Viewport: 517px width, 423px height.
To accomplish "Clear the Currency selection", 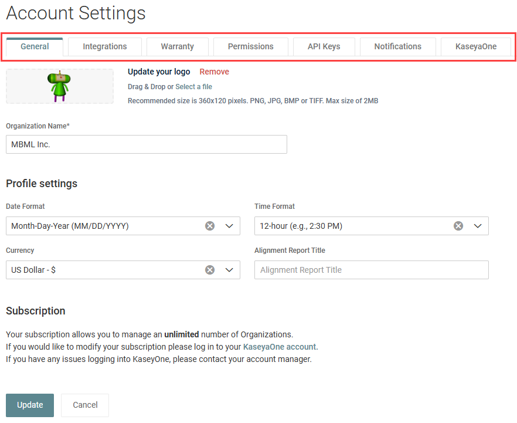I will pyautogui.click(x=210, y=270).
